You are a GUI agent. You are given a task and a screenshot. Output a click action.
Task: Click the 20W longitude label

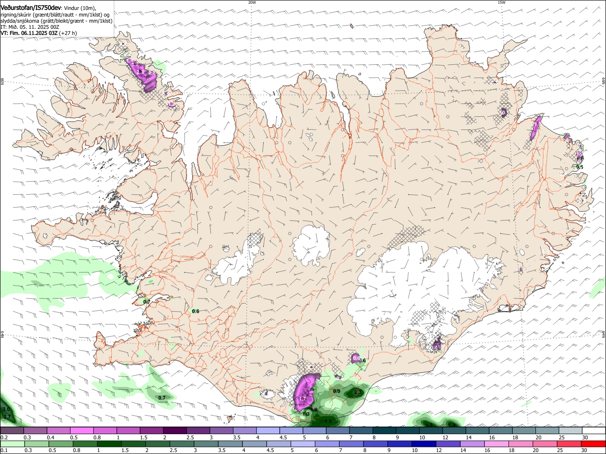point(252,2)
